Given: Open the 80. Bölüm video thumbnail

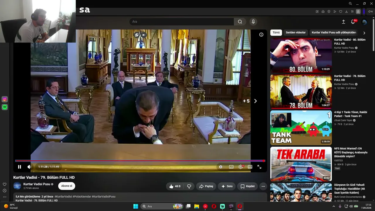Looking at the screenshot, I should [x=301, y=55].
